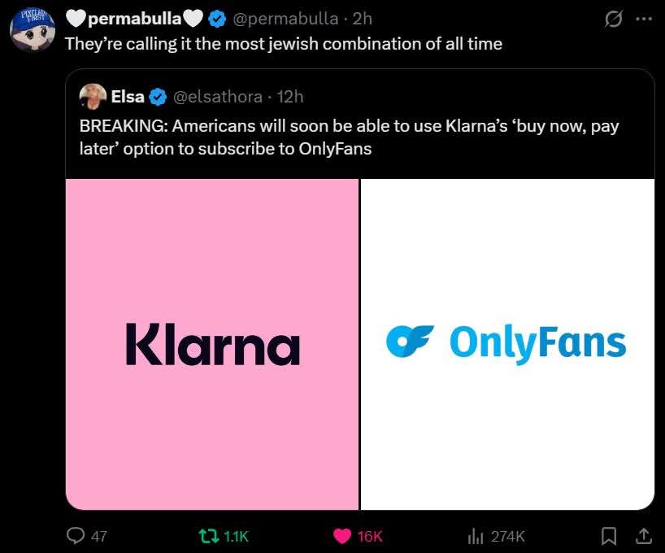The height and width of the screenshot is (553, 665).
Task: Like the post with the heart icon
Action: 343,536
